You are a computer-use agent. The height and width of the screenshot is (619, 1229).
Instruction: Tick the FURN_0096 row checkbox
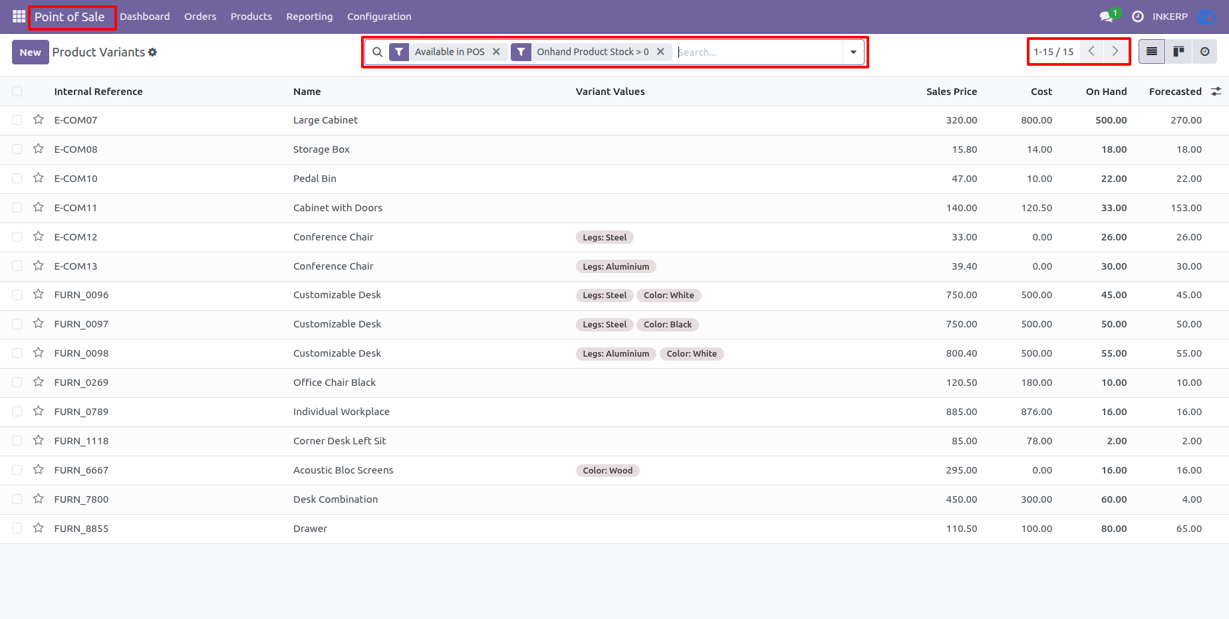[x=17, y=295]
